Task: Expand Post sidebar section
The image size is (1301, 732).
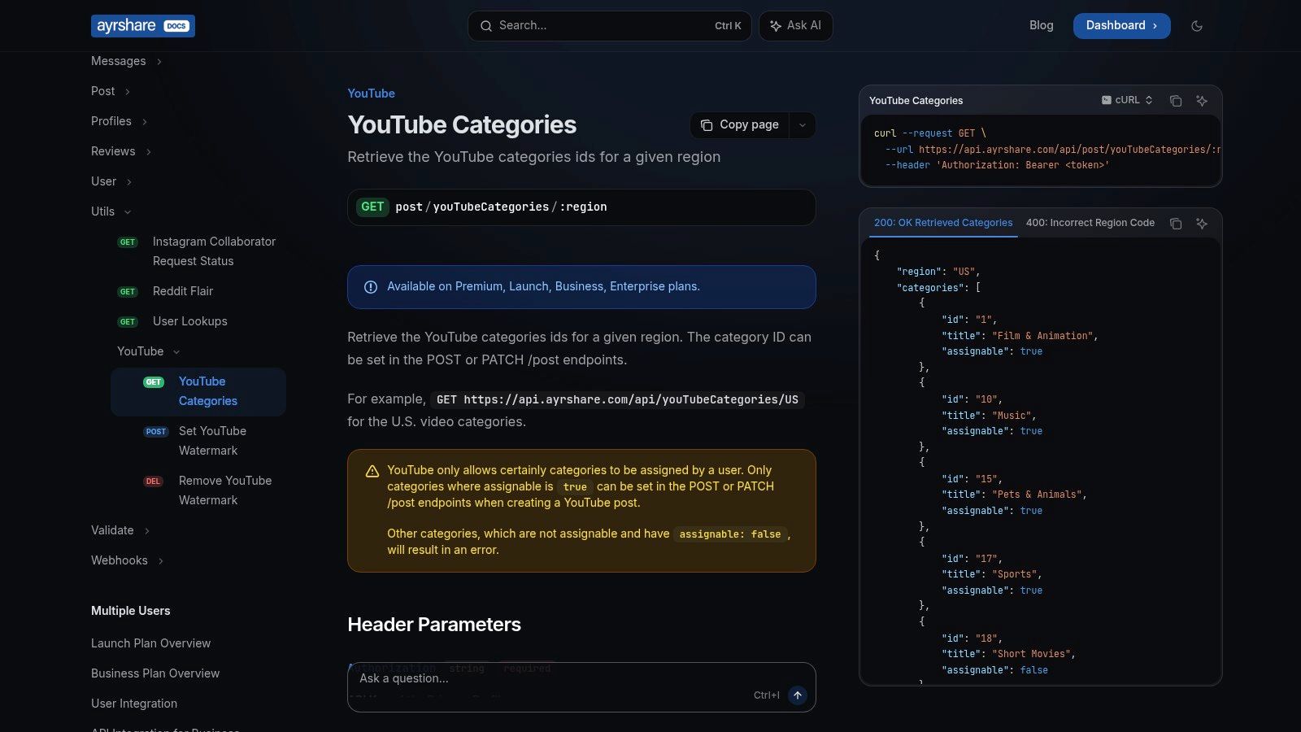Action: (111, 91)
